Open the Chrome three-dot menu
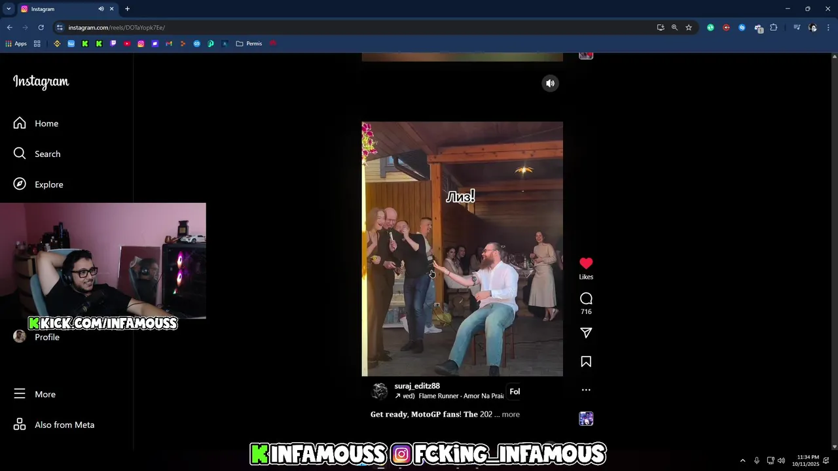Viewport: 838px width, 471px height. point(829,27)
